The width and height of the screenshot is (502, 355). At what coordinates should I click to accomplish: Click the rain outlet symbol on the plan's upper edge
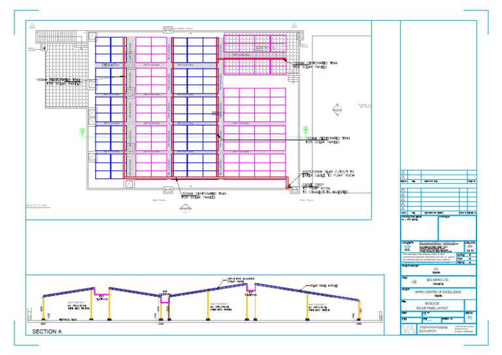pyautogui.click(x=168, y=29)
